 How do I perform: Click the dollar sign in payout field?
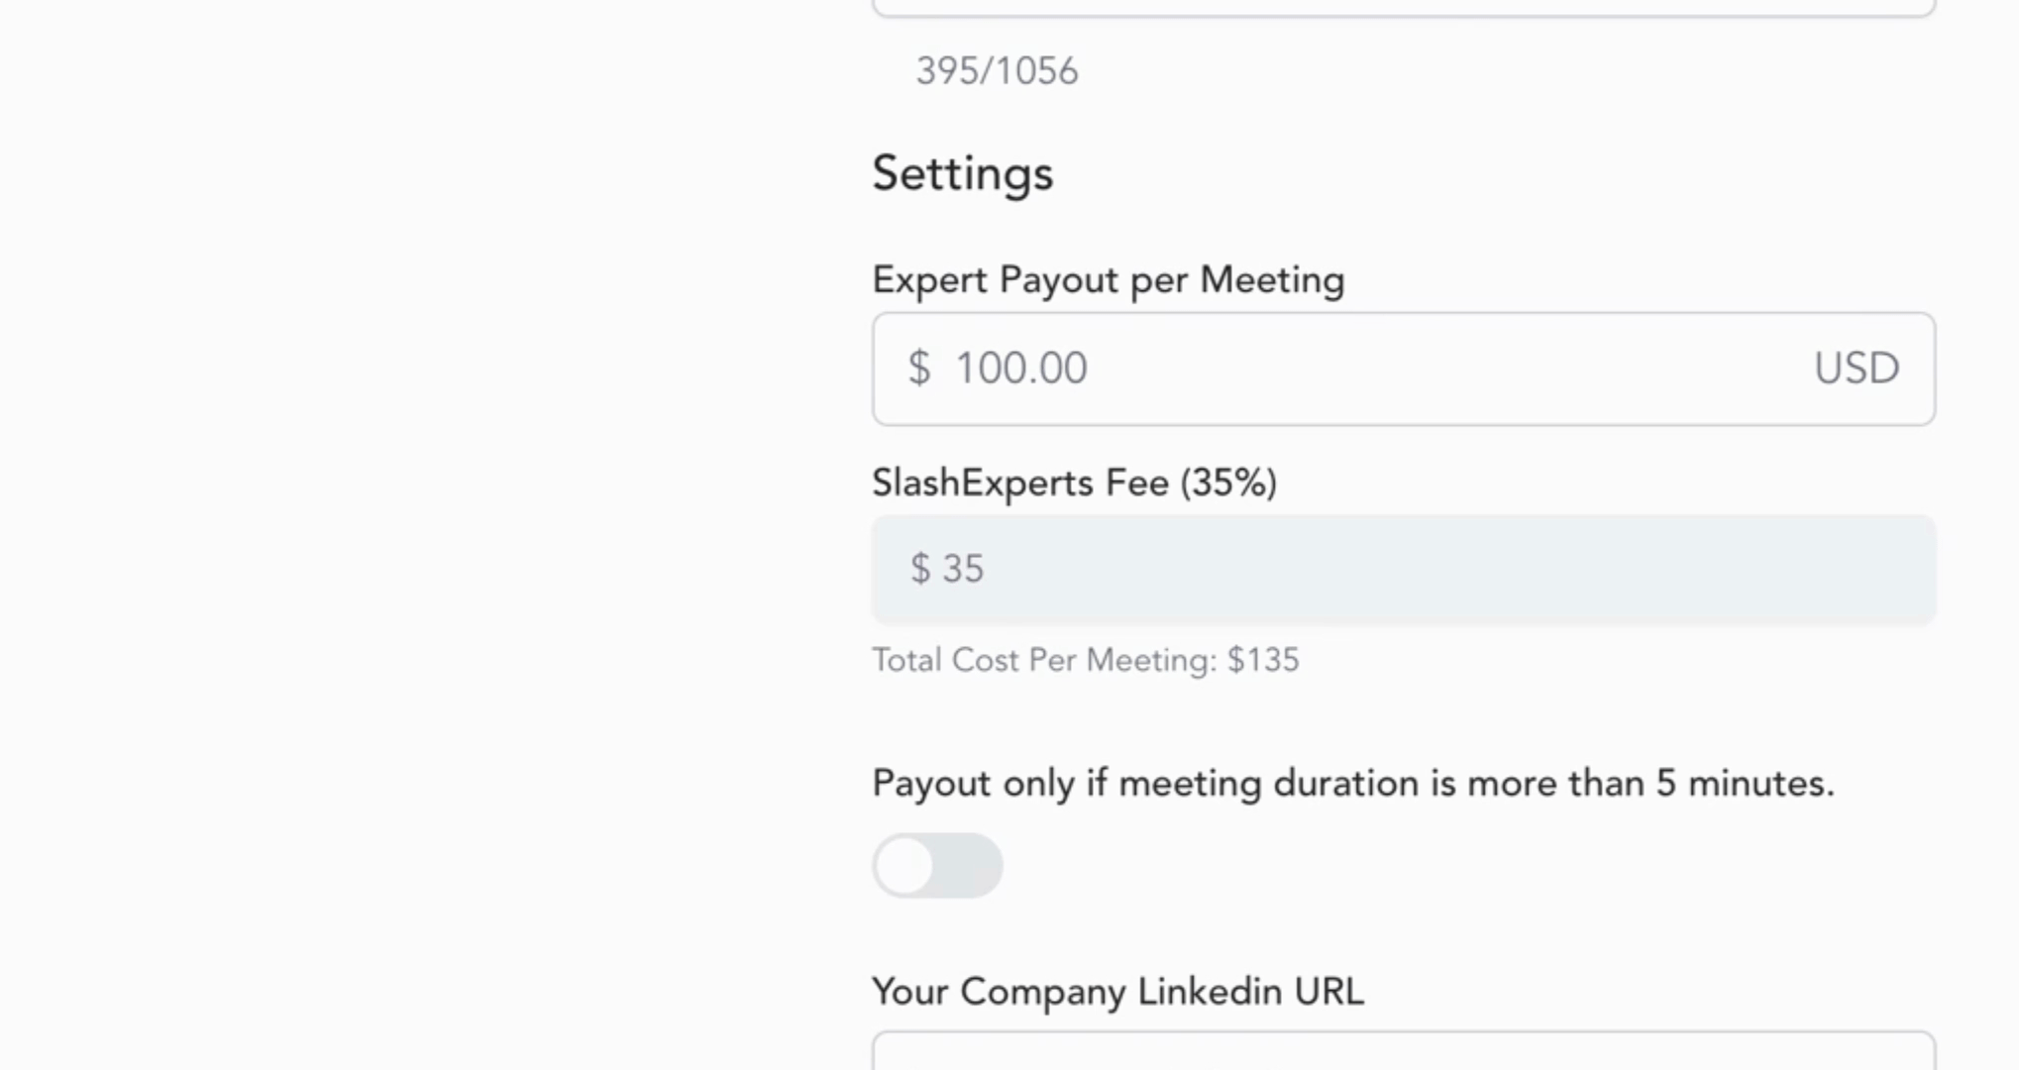919,369
